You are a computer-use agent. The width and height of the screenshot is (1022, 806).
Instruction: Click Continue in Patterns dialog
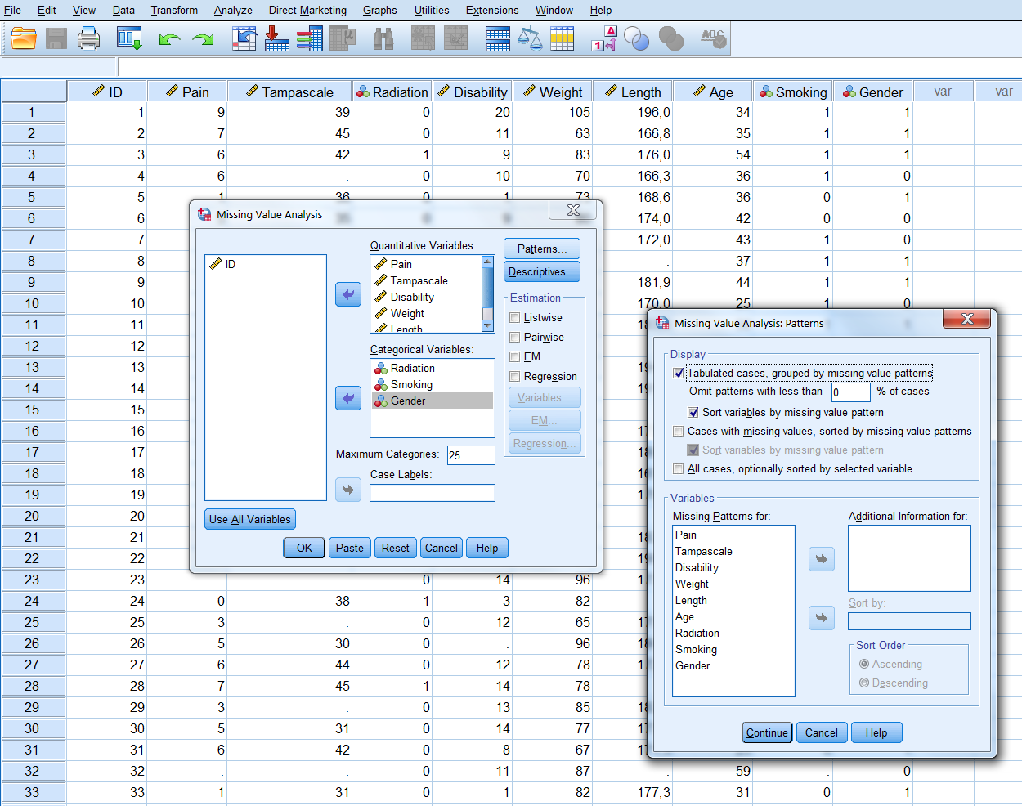767,732
